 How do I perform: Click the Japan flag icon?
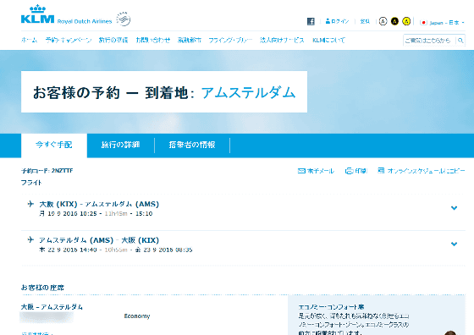(423, 23)
